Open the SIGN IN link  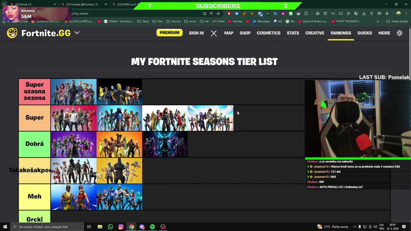point(196,33)
